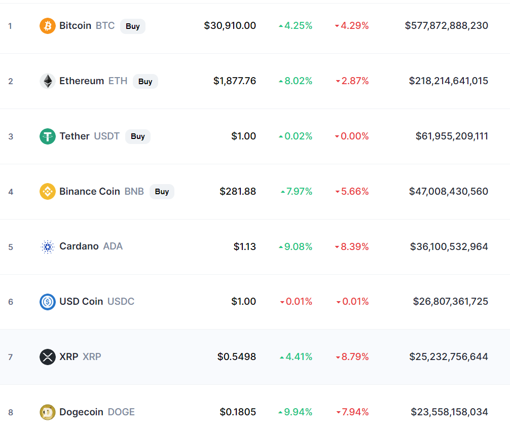The width and height of the screenshot is (510, 430).
Task: Buy Bitcoin using its Buy button
Action: [x=133, y=26]
